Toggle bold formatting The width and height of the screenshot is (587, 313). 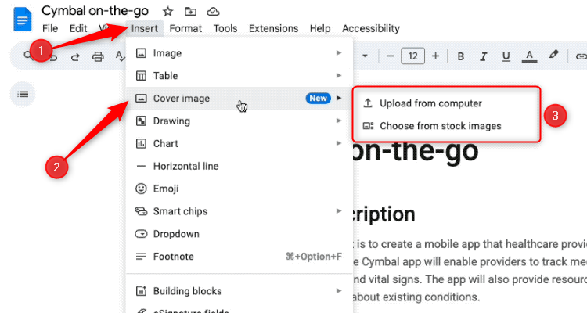tap(461, 56)
